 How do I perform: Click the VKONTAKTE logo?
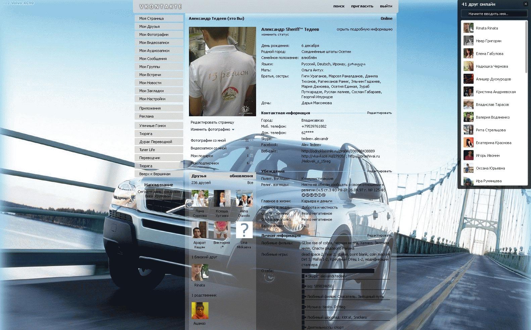(160, 7)
